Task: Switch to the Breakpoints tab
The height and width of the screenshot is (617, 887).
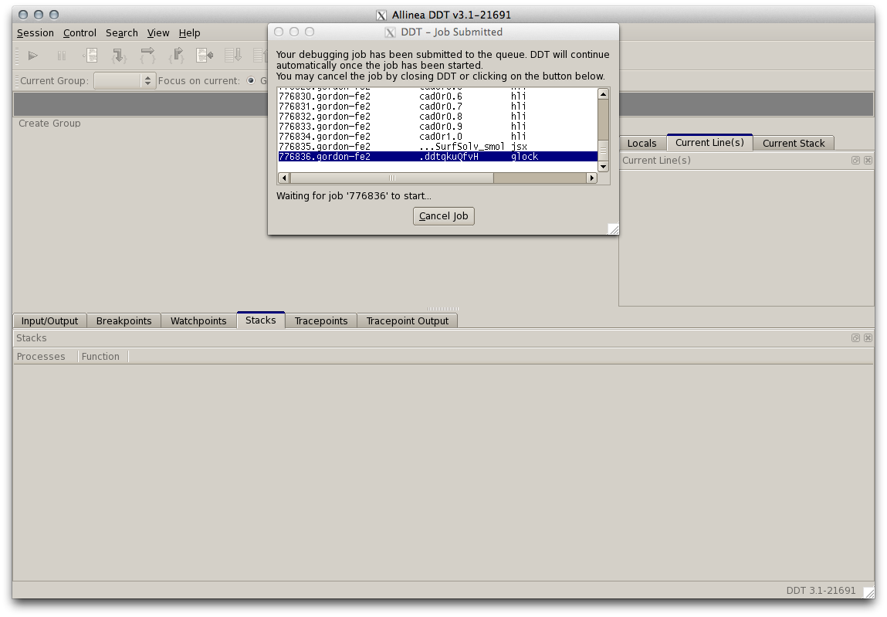Action: tap(124, 321)
